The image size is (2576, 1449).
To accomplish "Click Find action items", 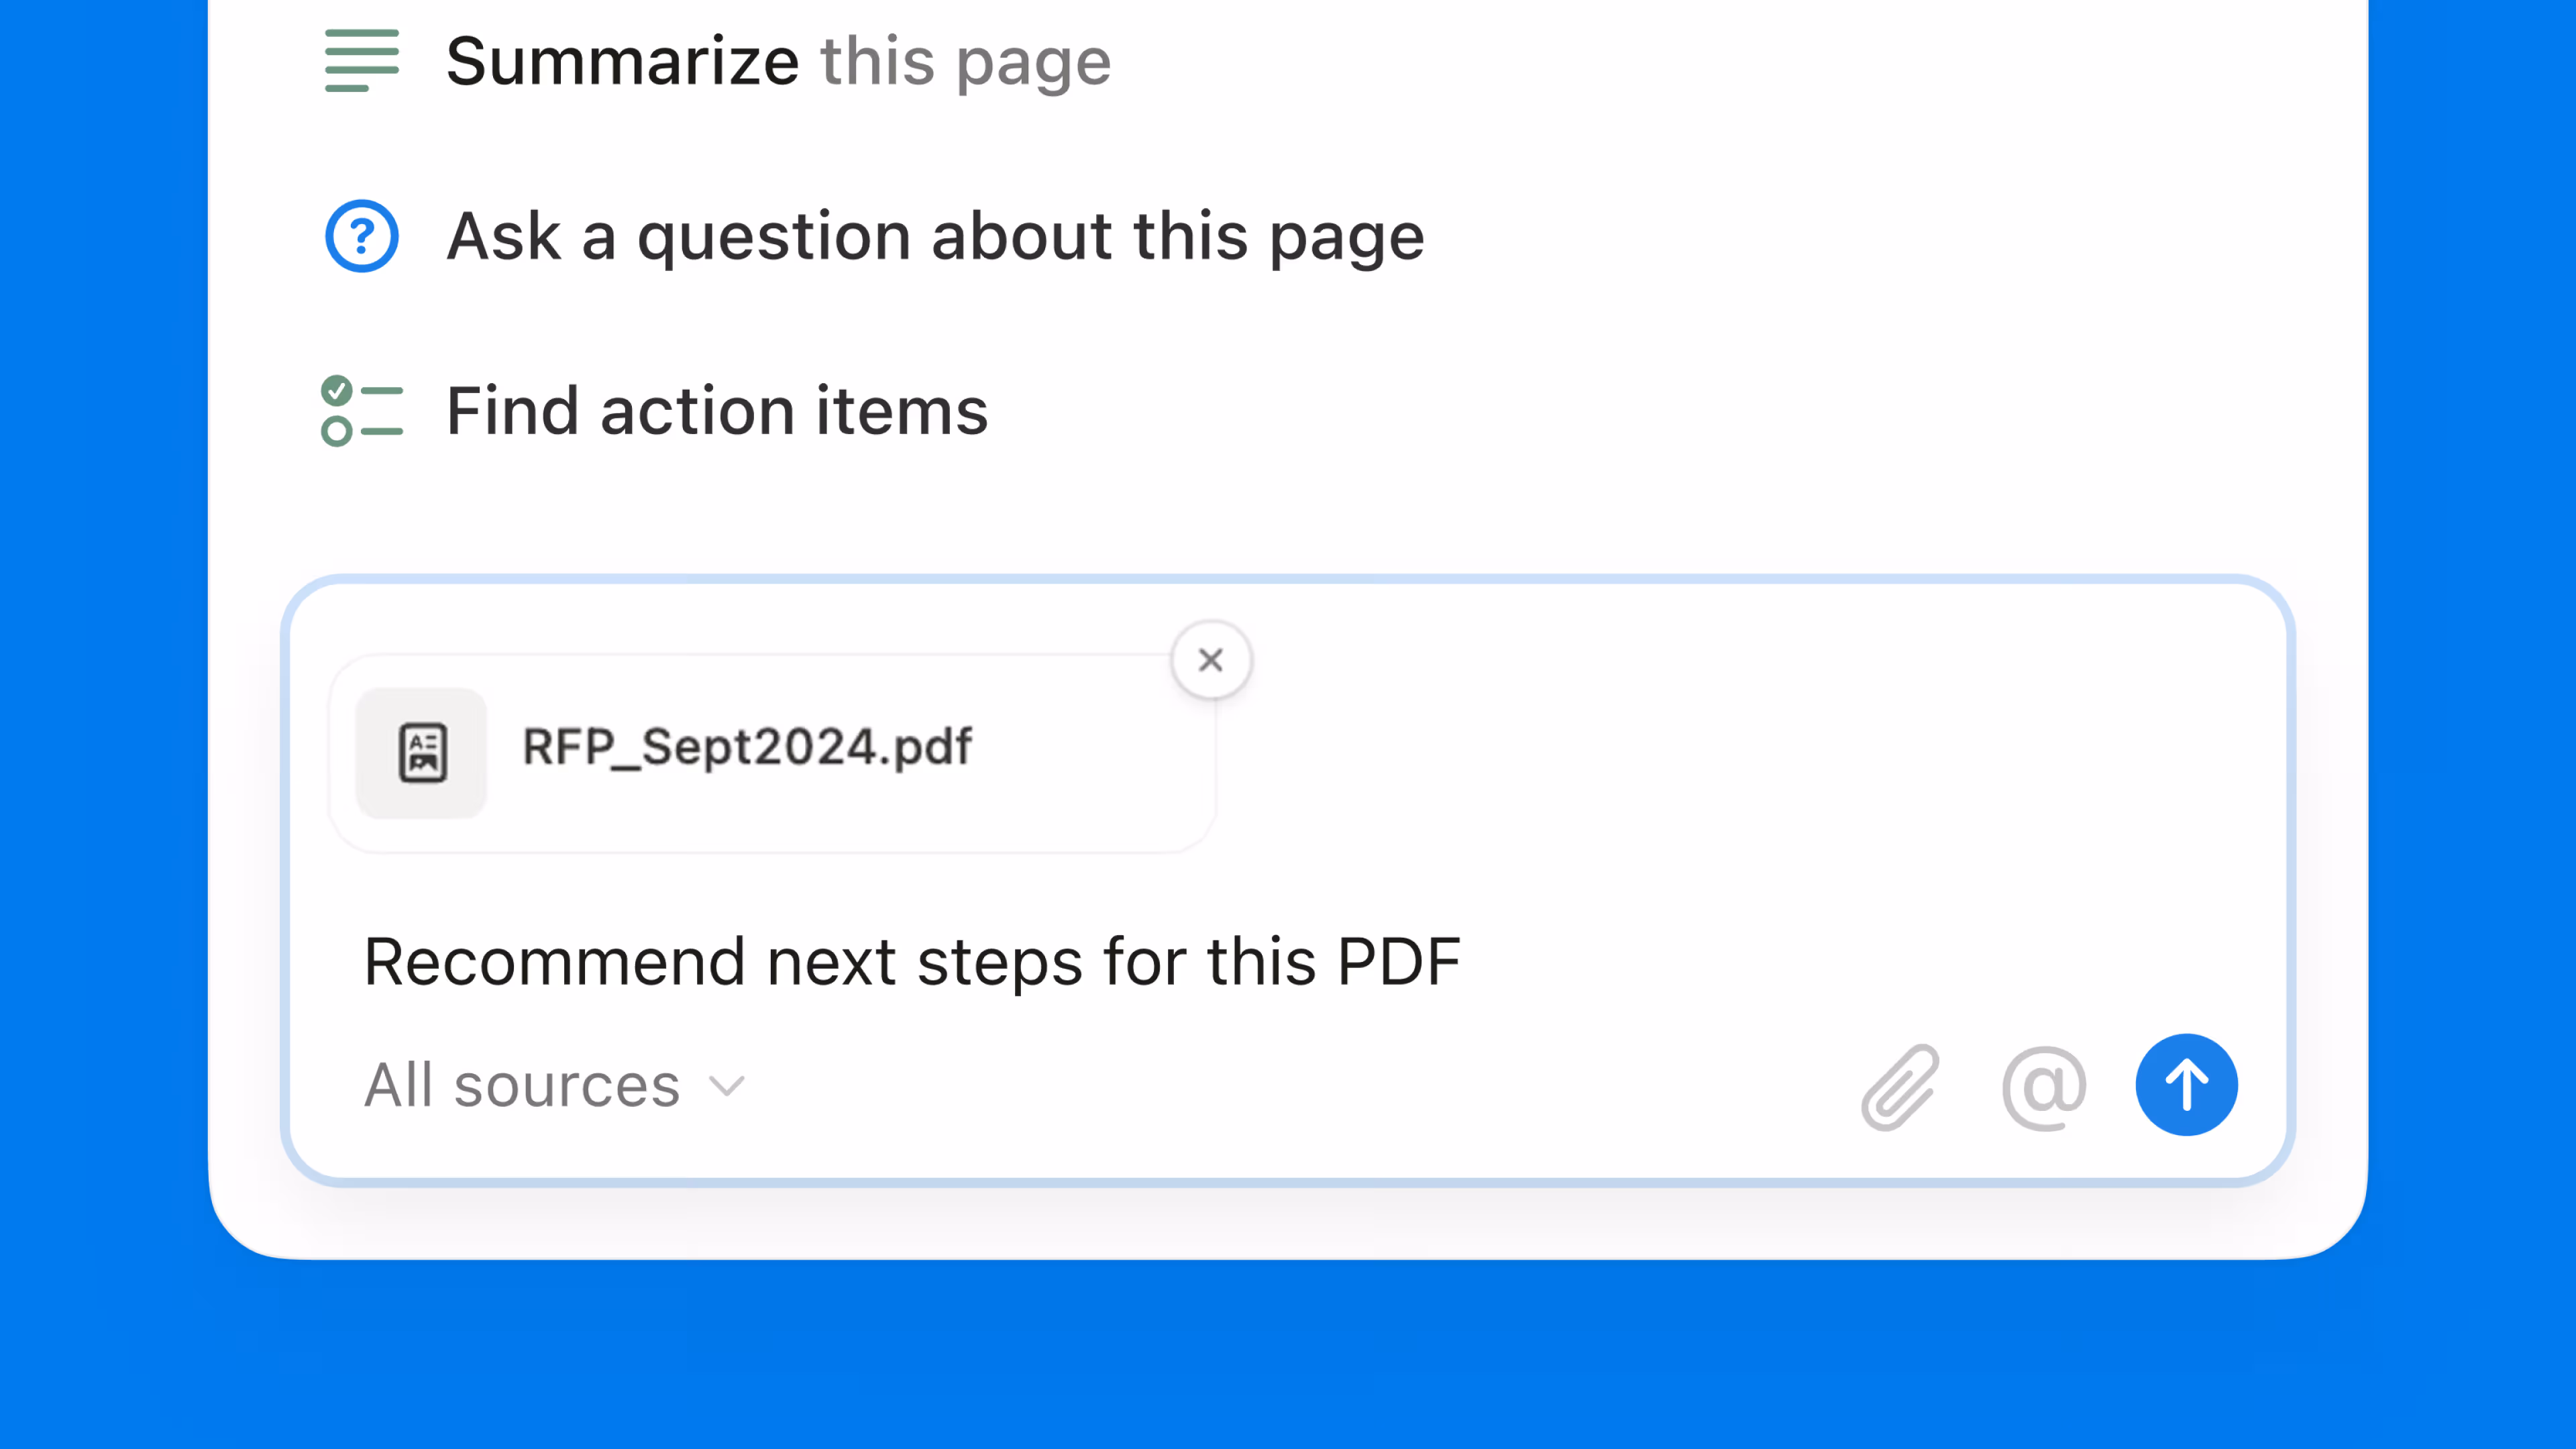I will point(716,410).
